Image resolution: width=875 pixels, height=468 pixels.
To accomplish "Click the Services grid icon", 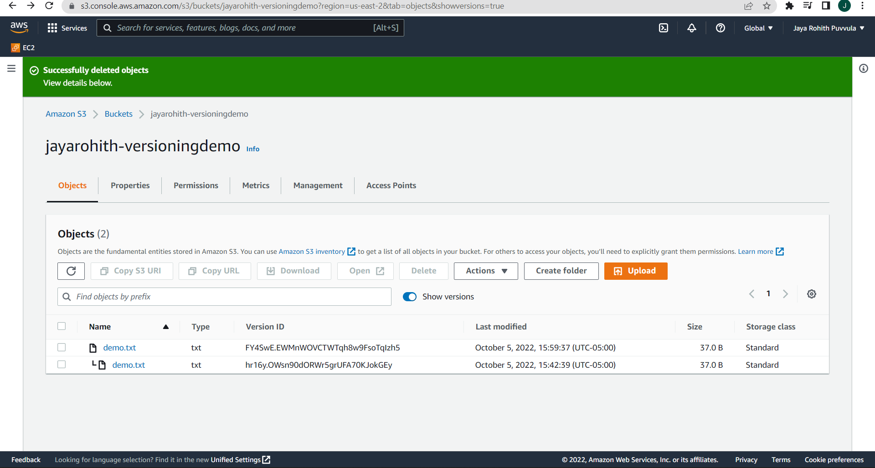I will (x=52, y=28).
